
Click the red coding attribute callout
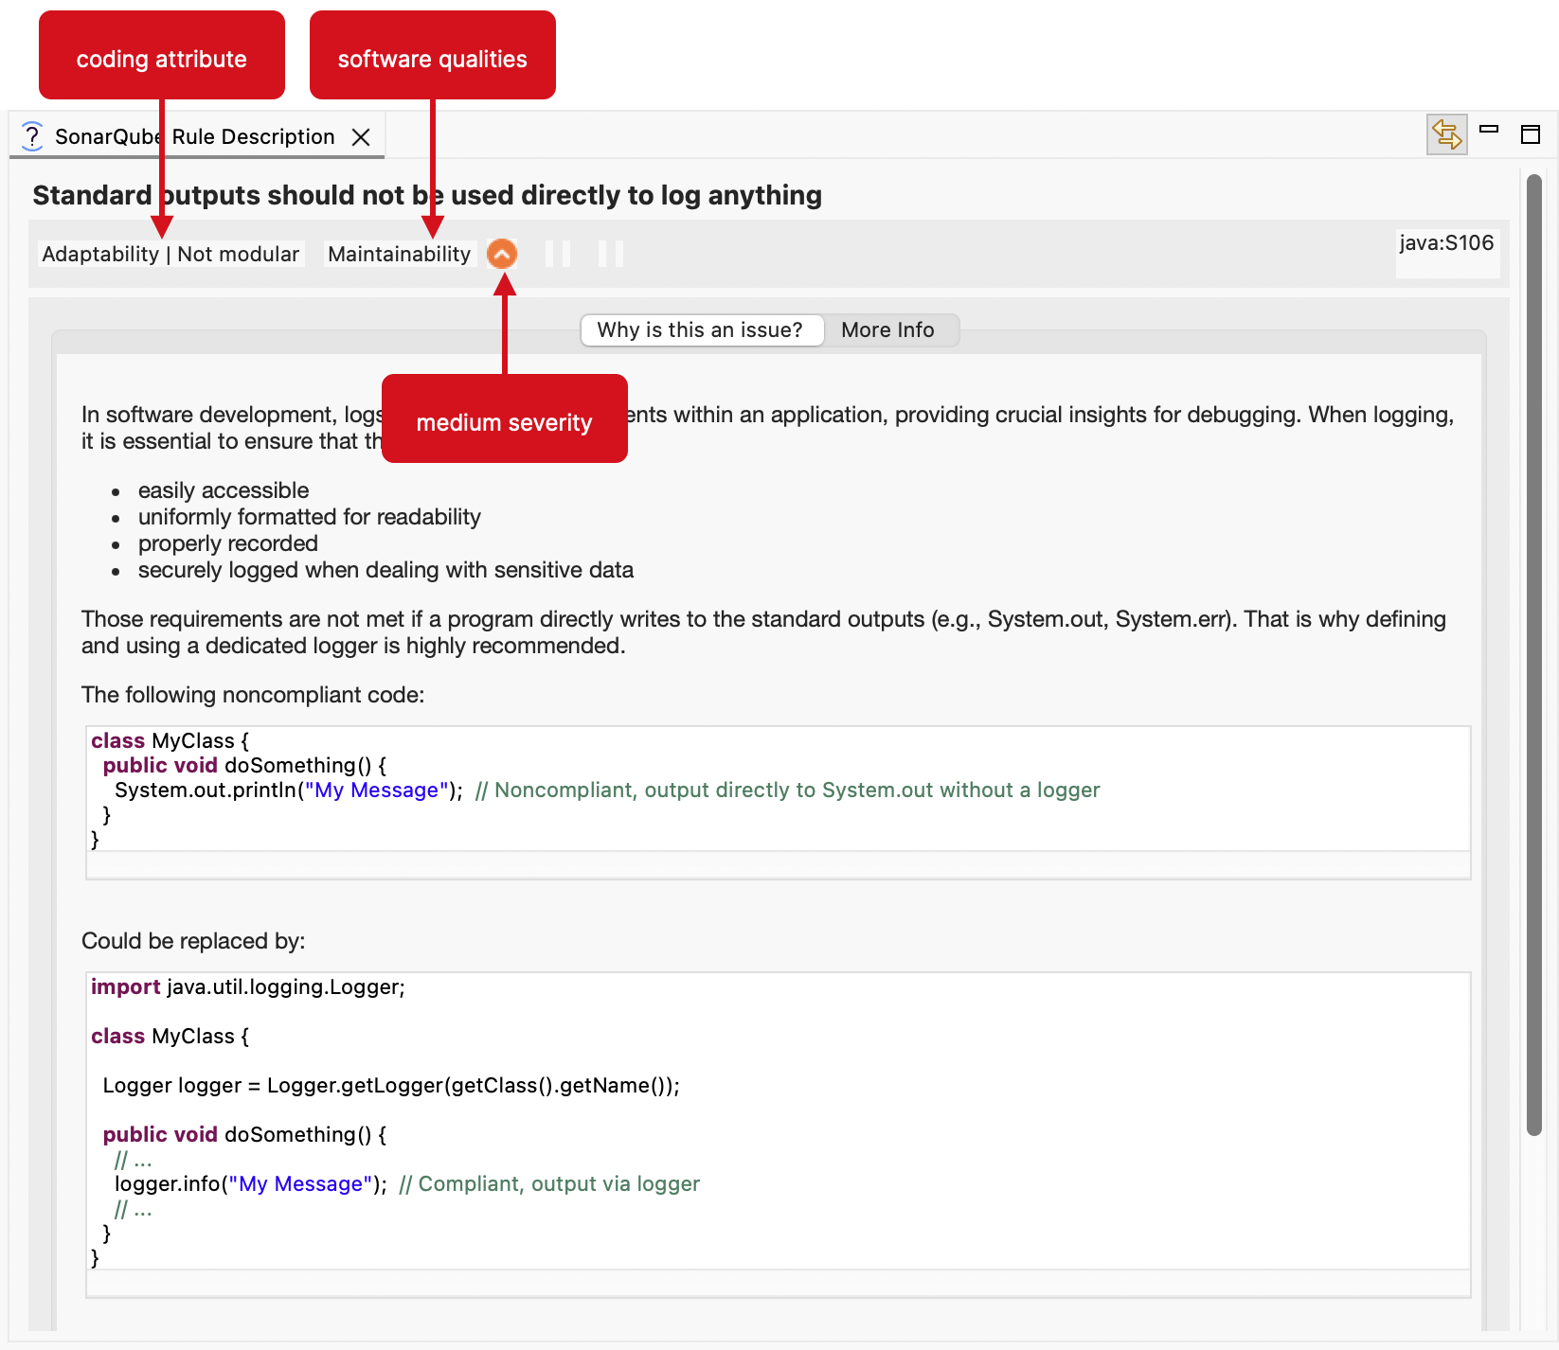tap(162, 57)
